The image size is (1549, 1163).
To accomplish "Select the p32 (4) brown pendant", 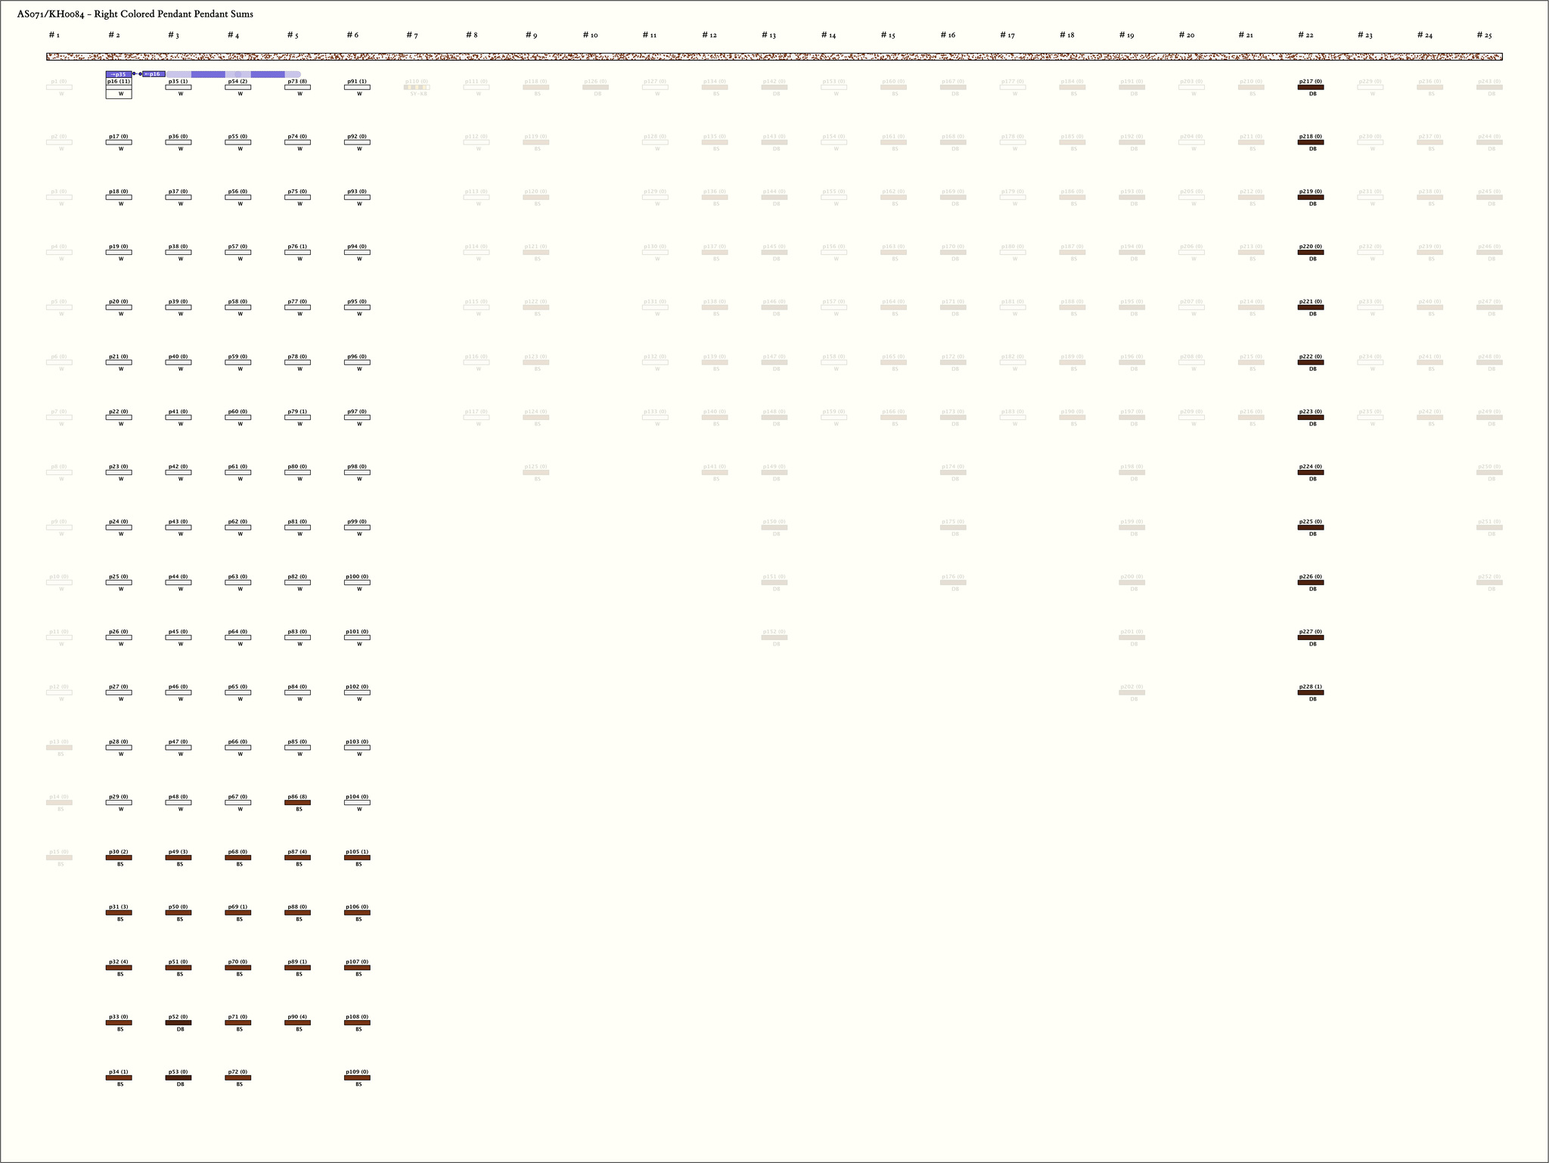I will coord(119,967).
